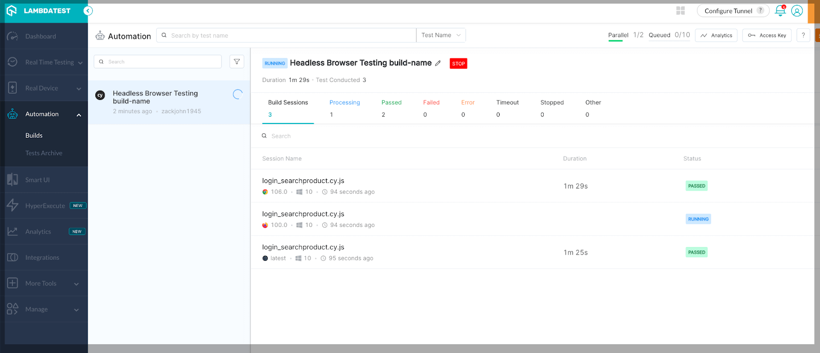
Task: Select Other tab
Action: tap(593, 108)
